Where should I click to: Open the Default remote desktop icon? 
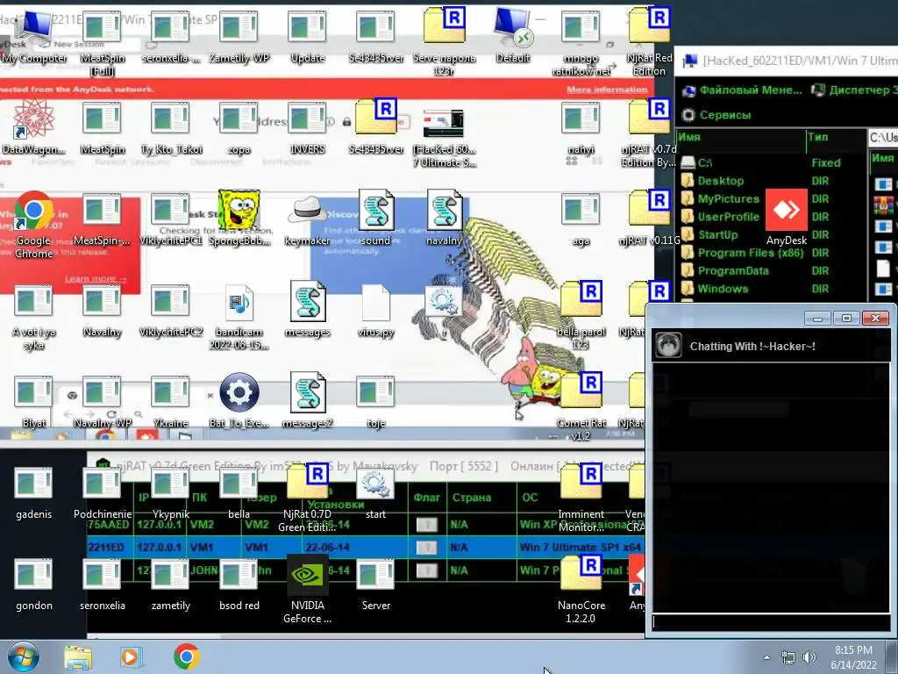(512, 36)
